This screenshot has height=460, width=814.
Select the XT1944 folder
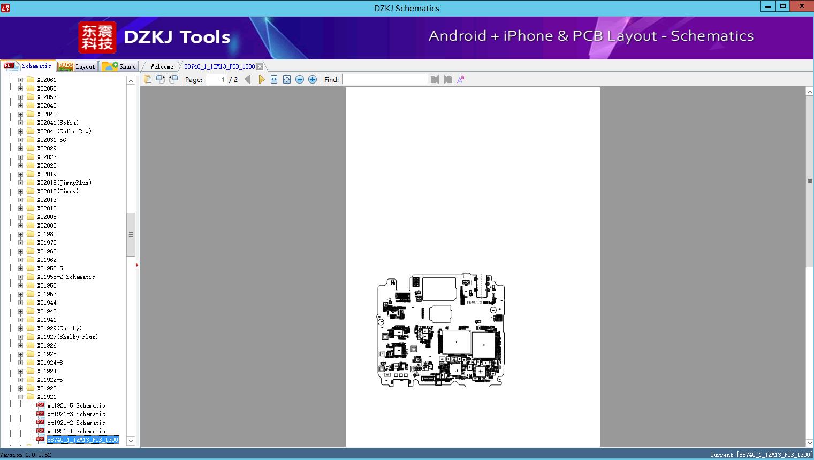point(47,303)
